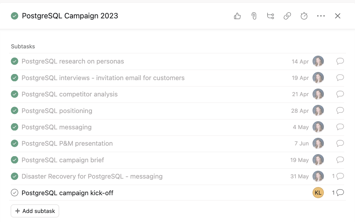
Task: Like the task with thumbs up icon
Action: (237, 16)
